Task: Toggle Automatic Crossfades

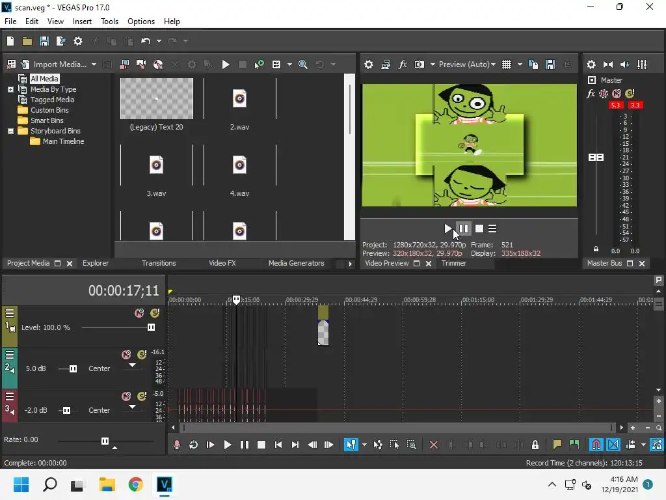Action: pos(613,445)
